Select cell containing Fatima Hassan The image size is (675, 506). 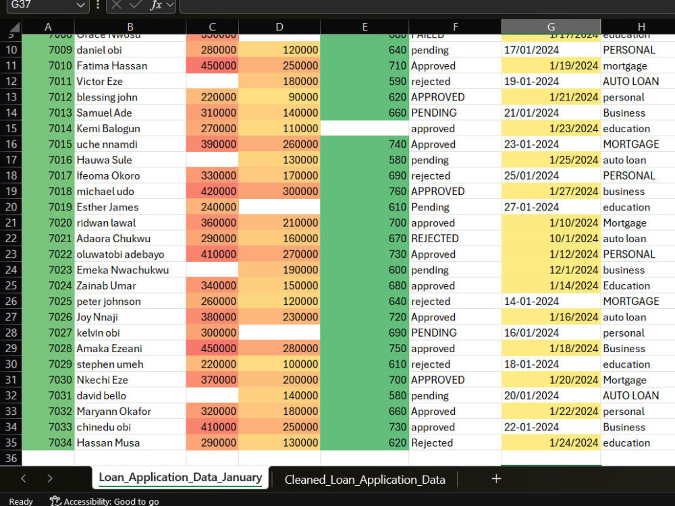point(130,65)
